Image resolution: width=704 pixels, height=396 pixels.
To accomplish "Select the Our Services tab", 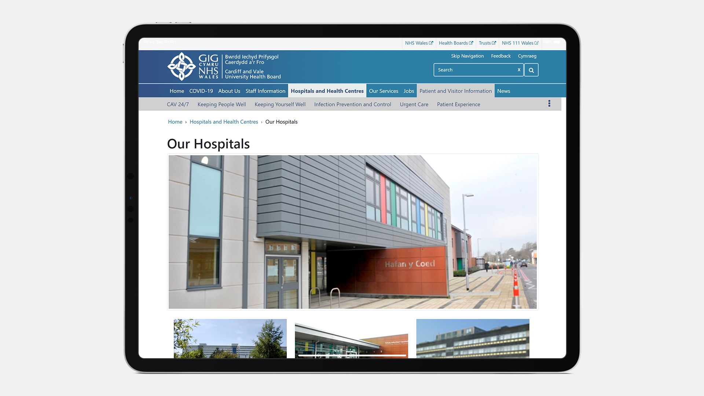I will [x=384, y=91].
